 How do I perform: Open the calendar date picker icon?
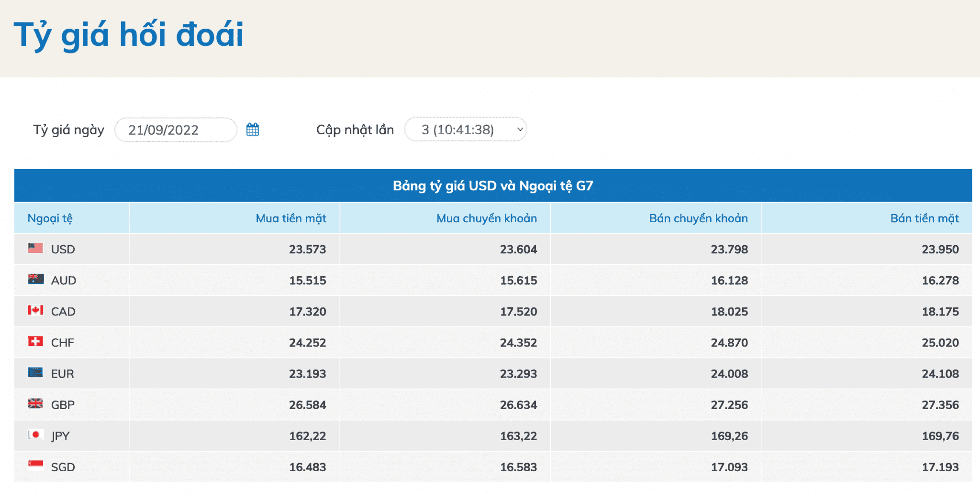[253, 130]
